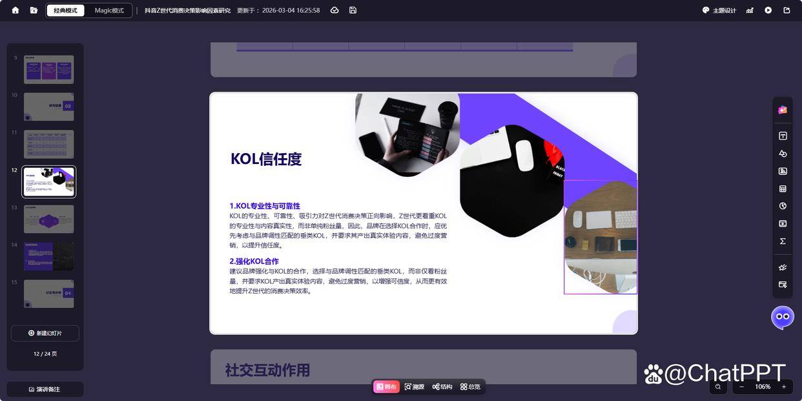The height and width of the screenshot is (401, 802).
Task: Switch to 结构 view tab
Action: (442, 387)
